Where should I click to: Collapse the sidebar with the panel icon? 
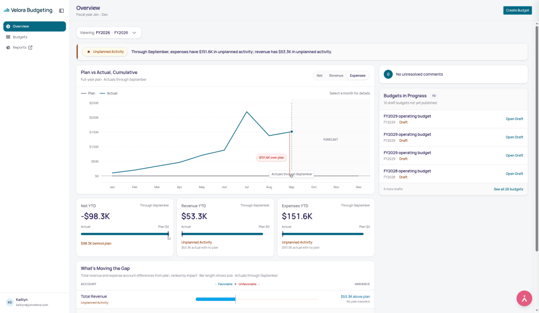pos(62,11)
